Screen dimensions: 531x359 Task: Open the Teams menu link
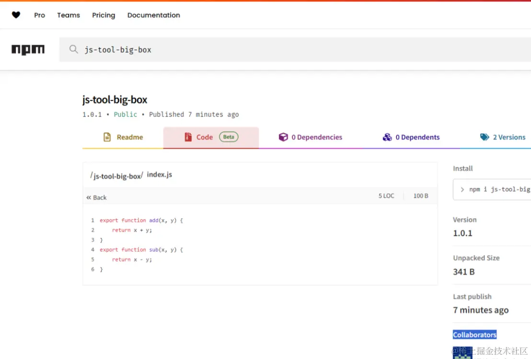pyautogui.click(x=69, y=15)
